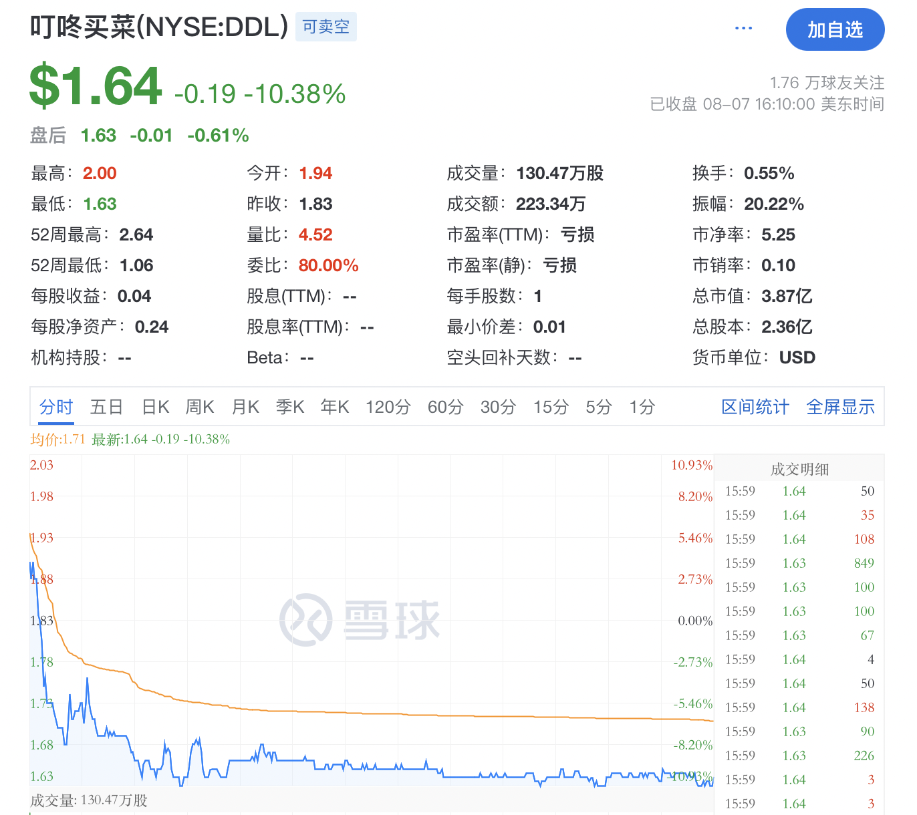Add DDL stock via 加自选 button
This screenshot has height=815, width=917.
(x=835, y=29)
